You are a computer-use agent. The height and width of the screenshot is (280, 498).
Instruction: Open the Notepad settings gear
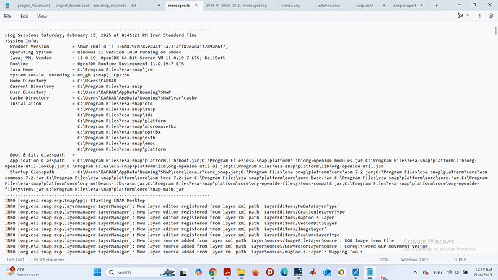[490, 16]
